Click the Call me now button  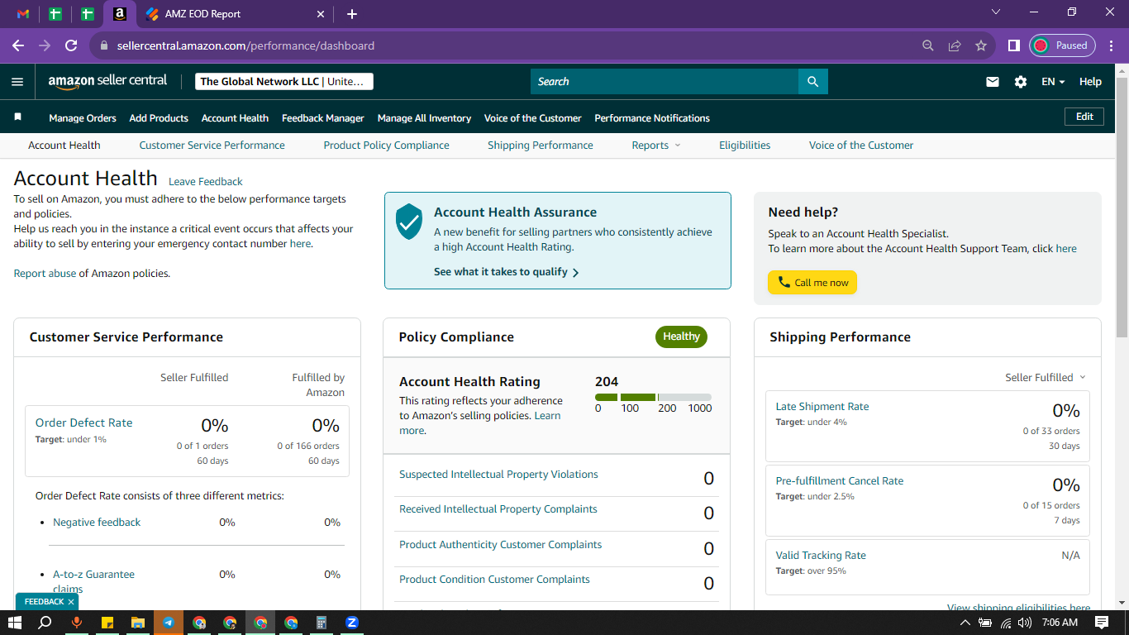(812, 283)
